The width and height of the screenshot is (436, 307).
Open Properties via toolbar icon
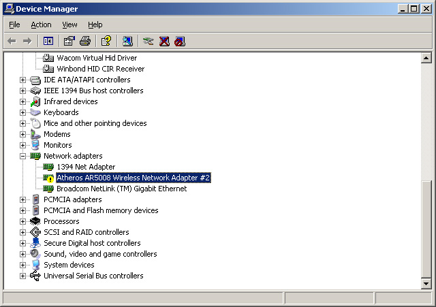point(69,41)
